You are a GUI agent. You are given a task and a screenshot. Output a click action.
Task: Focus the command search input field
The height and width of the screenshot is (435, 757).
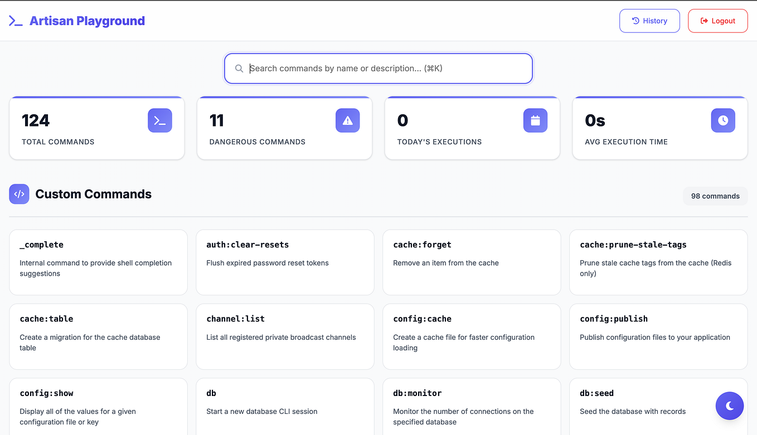[378, 68]
